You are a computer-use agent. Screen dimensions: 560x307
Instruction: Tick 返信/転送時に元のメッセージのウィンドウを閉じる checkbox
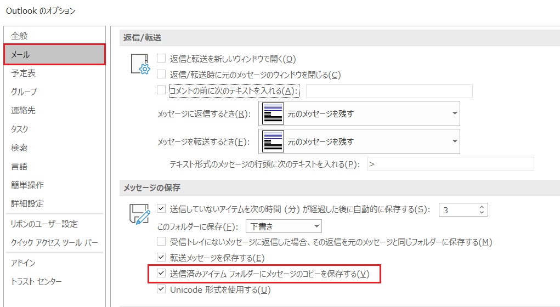click(x=161, y=74)
